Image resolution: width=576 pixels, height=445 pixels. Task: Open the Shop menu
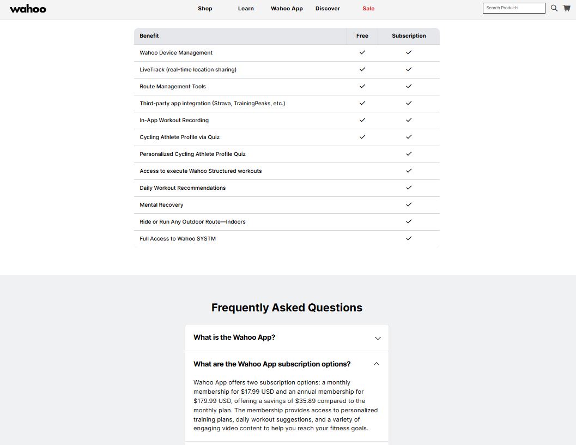click(205, 8)
